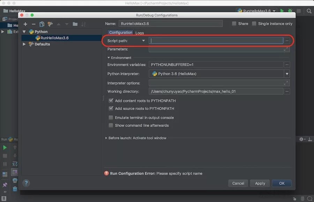Switch to the Configuration tab
Image resolution: width=314 pixels, height=202 pixels.
click(x=121, y=33)
